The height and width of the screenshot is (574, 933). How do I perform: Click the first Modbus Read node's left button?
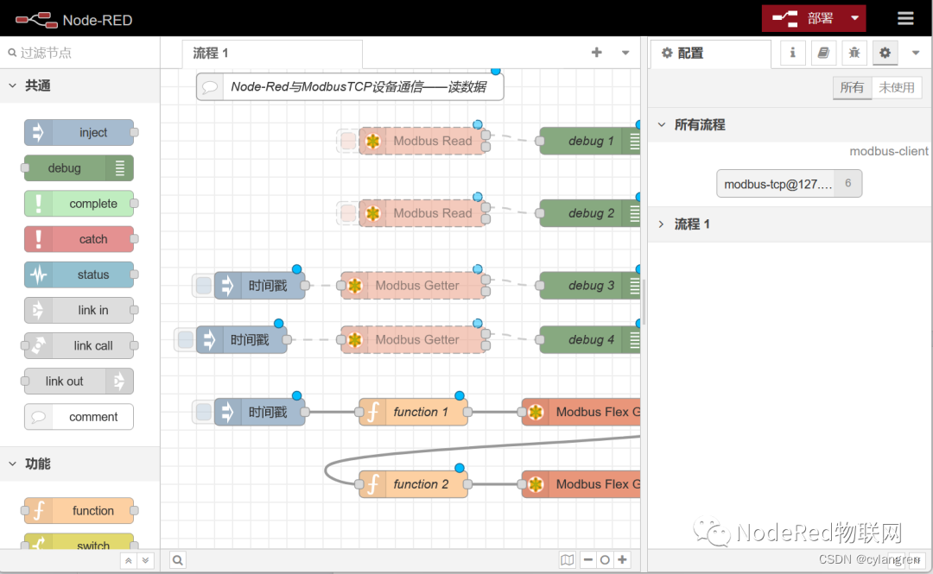coord(347,141)
